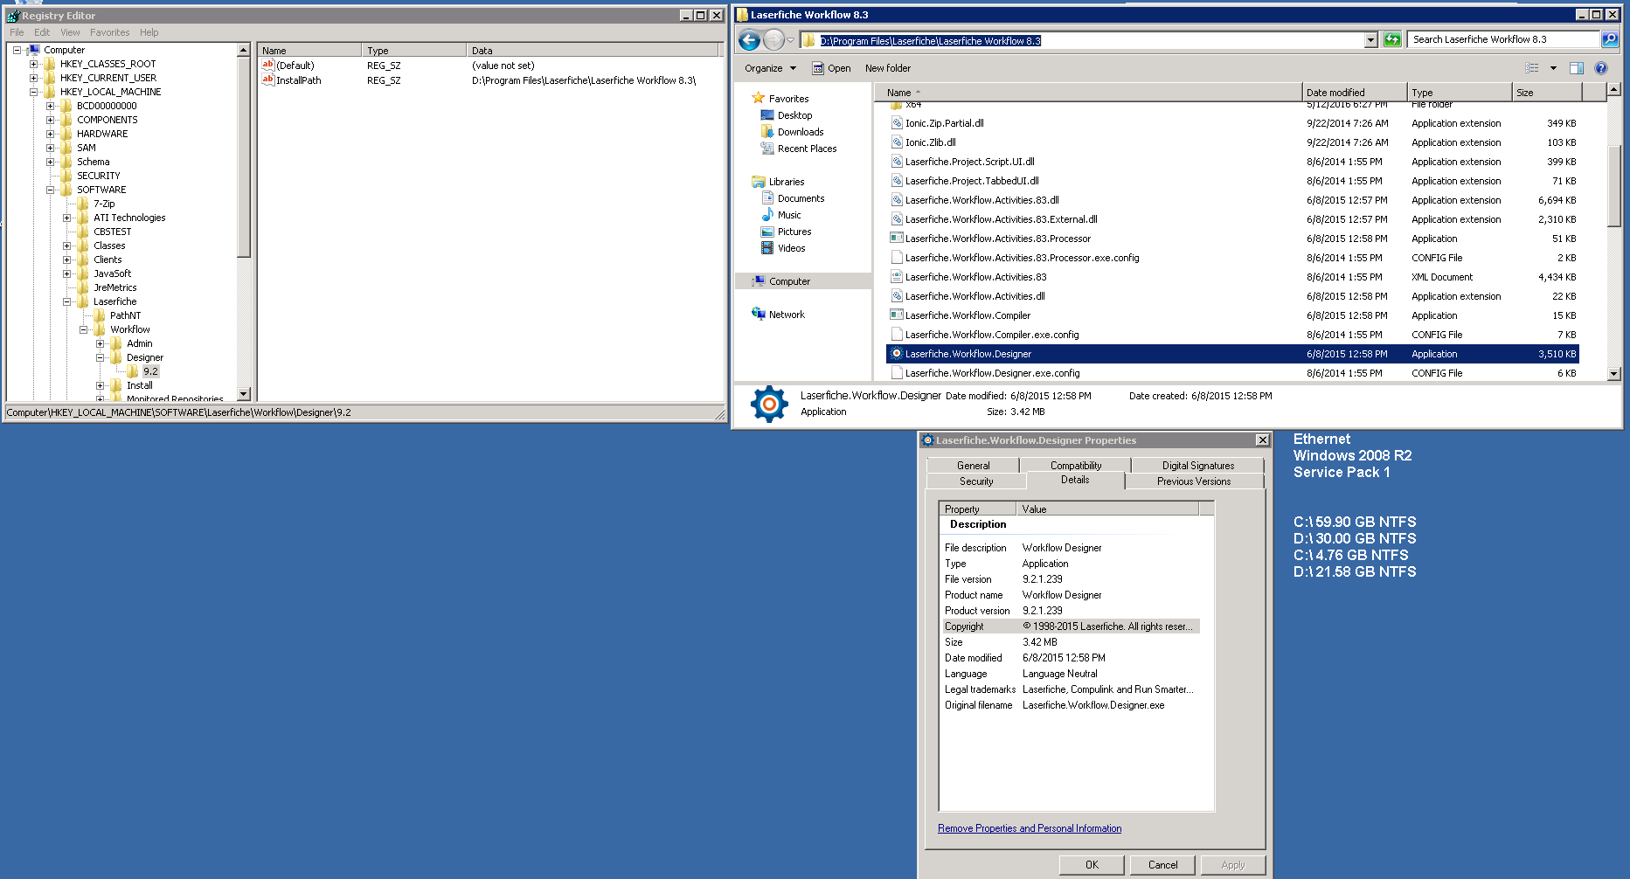Change view with the Explorer views icon

pos(1532,68)
